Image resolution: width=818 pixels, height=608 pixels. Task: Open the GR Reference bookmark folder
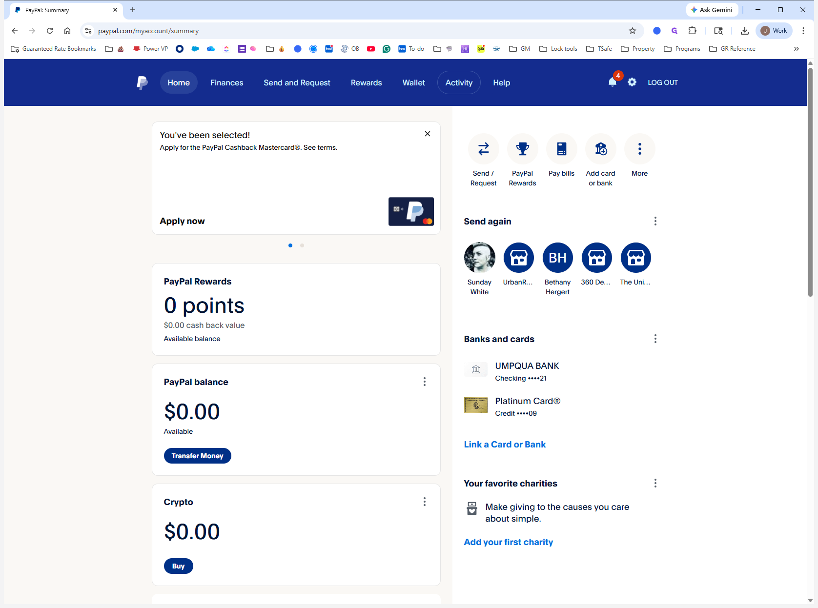coord(732,49)
